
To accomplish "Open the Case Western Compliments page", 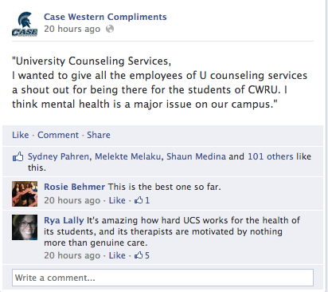I will pyautogui.click(x=105, y=17).
